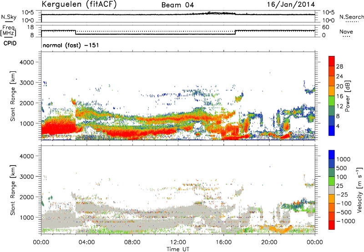Click the 'Slant Range [km]' label of velocity panel
The width and height of the screenshot is (364, 252).
tap(13, 190)
